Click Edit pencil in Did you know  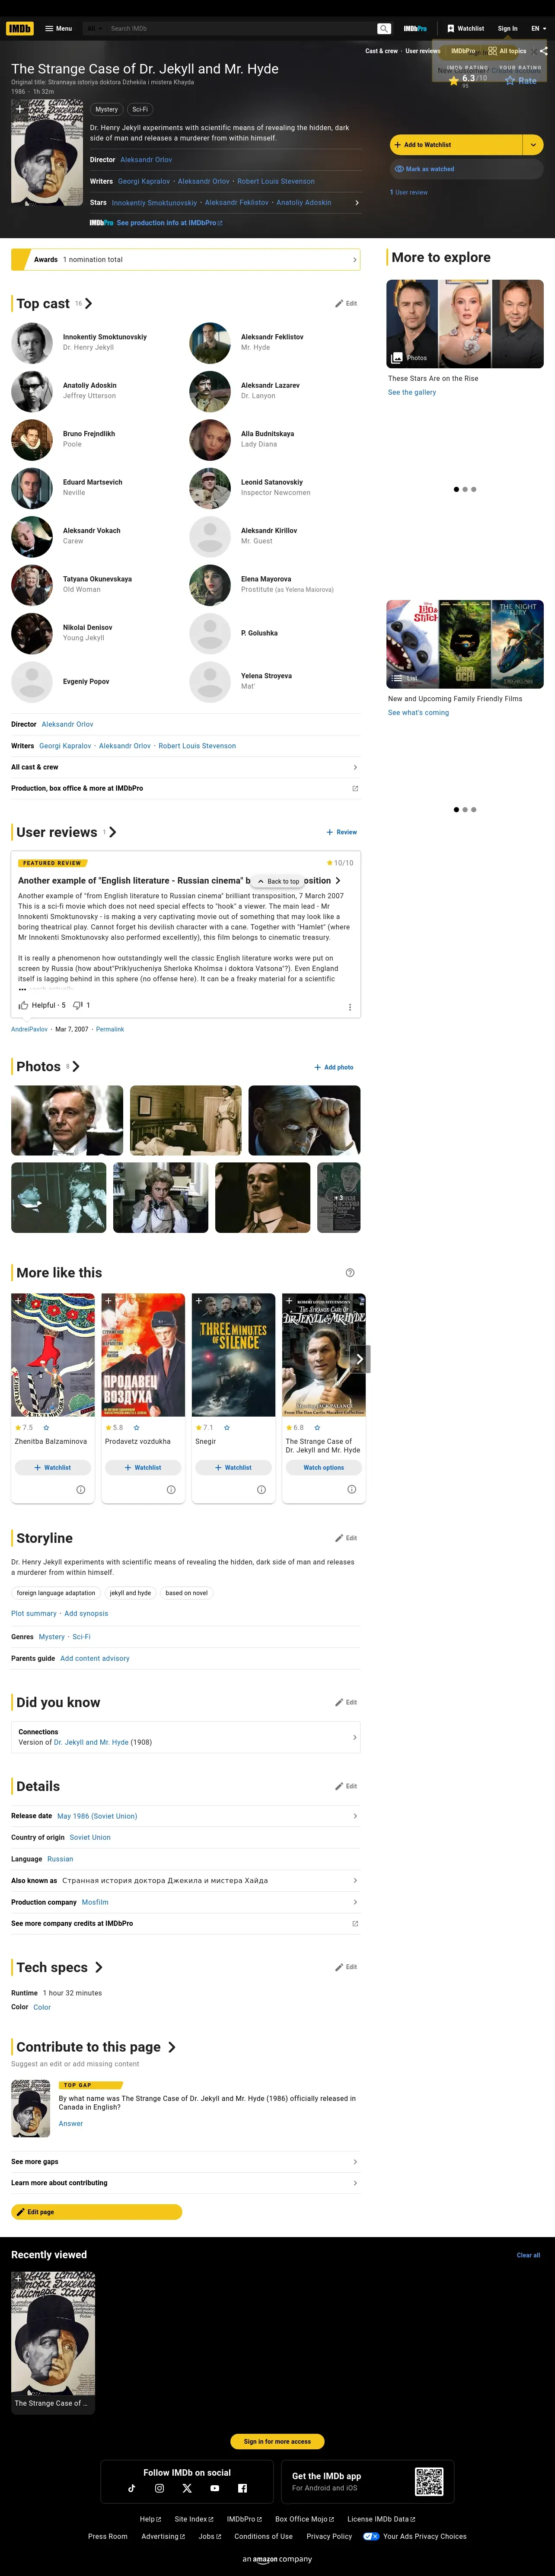point(346,1702)
